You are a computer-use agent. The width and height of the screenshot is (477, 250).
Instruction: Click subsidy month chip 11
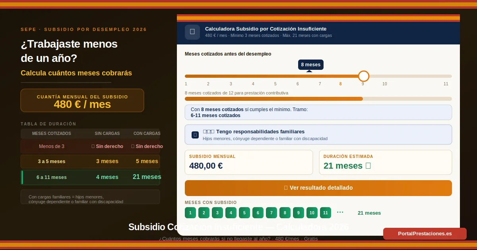click(326, 213)
